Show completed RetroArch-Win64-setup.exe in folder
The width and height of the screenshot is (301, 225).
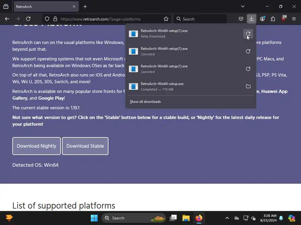(x=248, y=86)
